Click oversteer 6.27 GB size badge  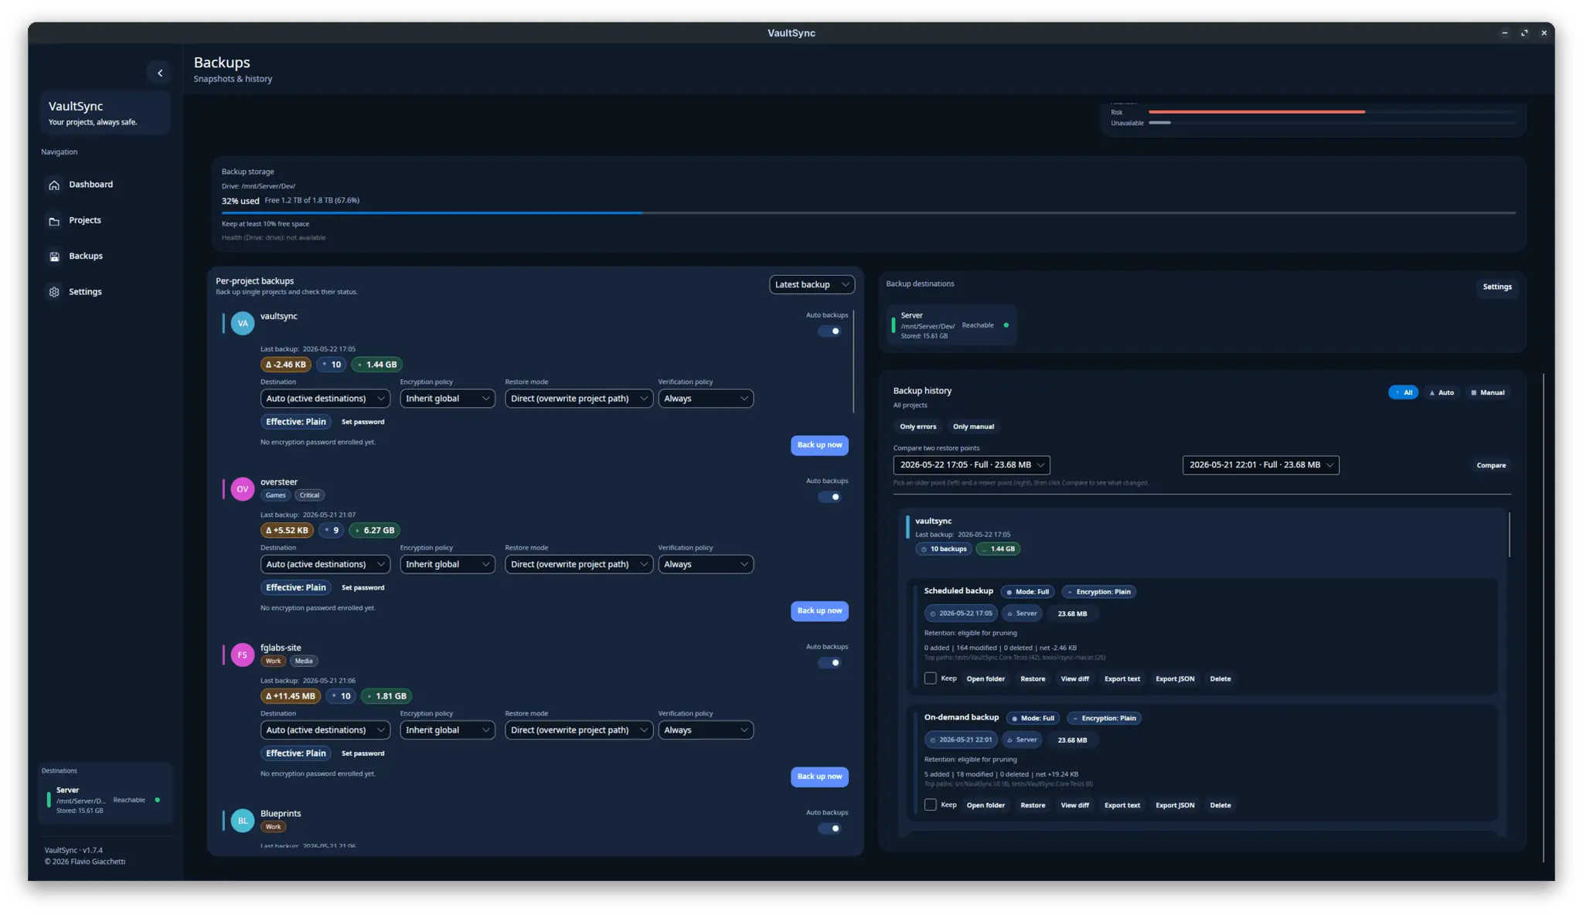(x=374, y=530)
